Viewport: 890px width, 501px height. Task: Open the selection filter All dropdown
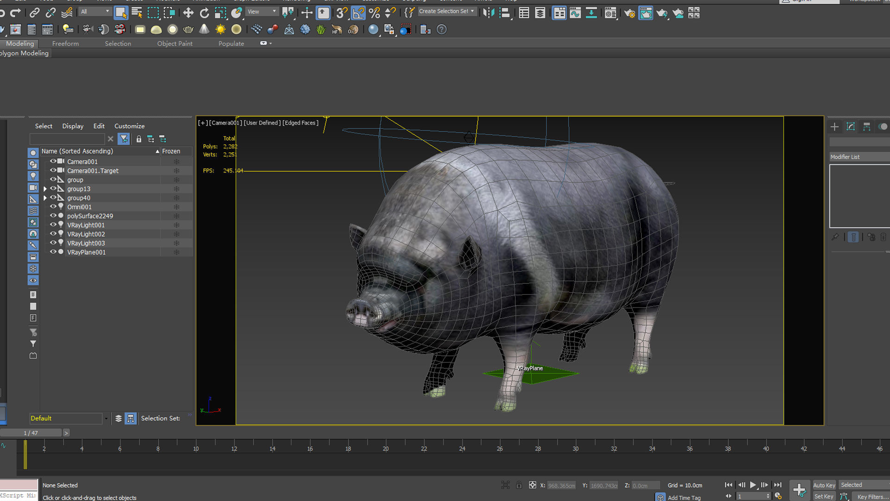coord(95,12)
